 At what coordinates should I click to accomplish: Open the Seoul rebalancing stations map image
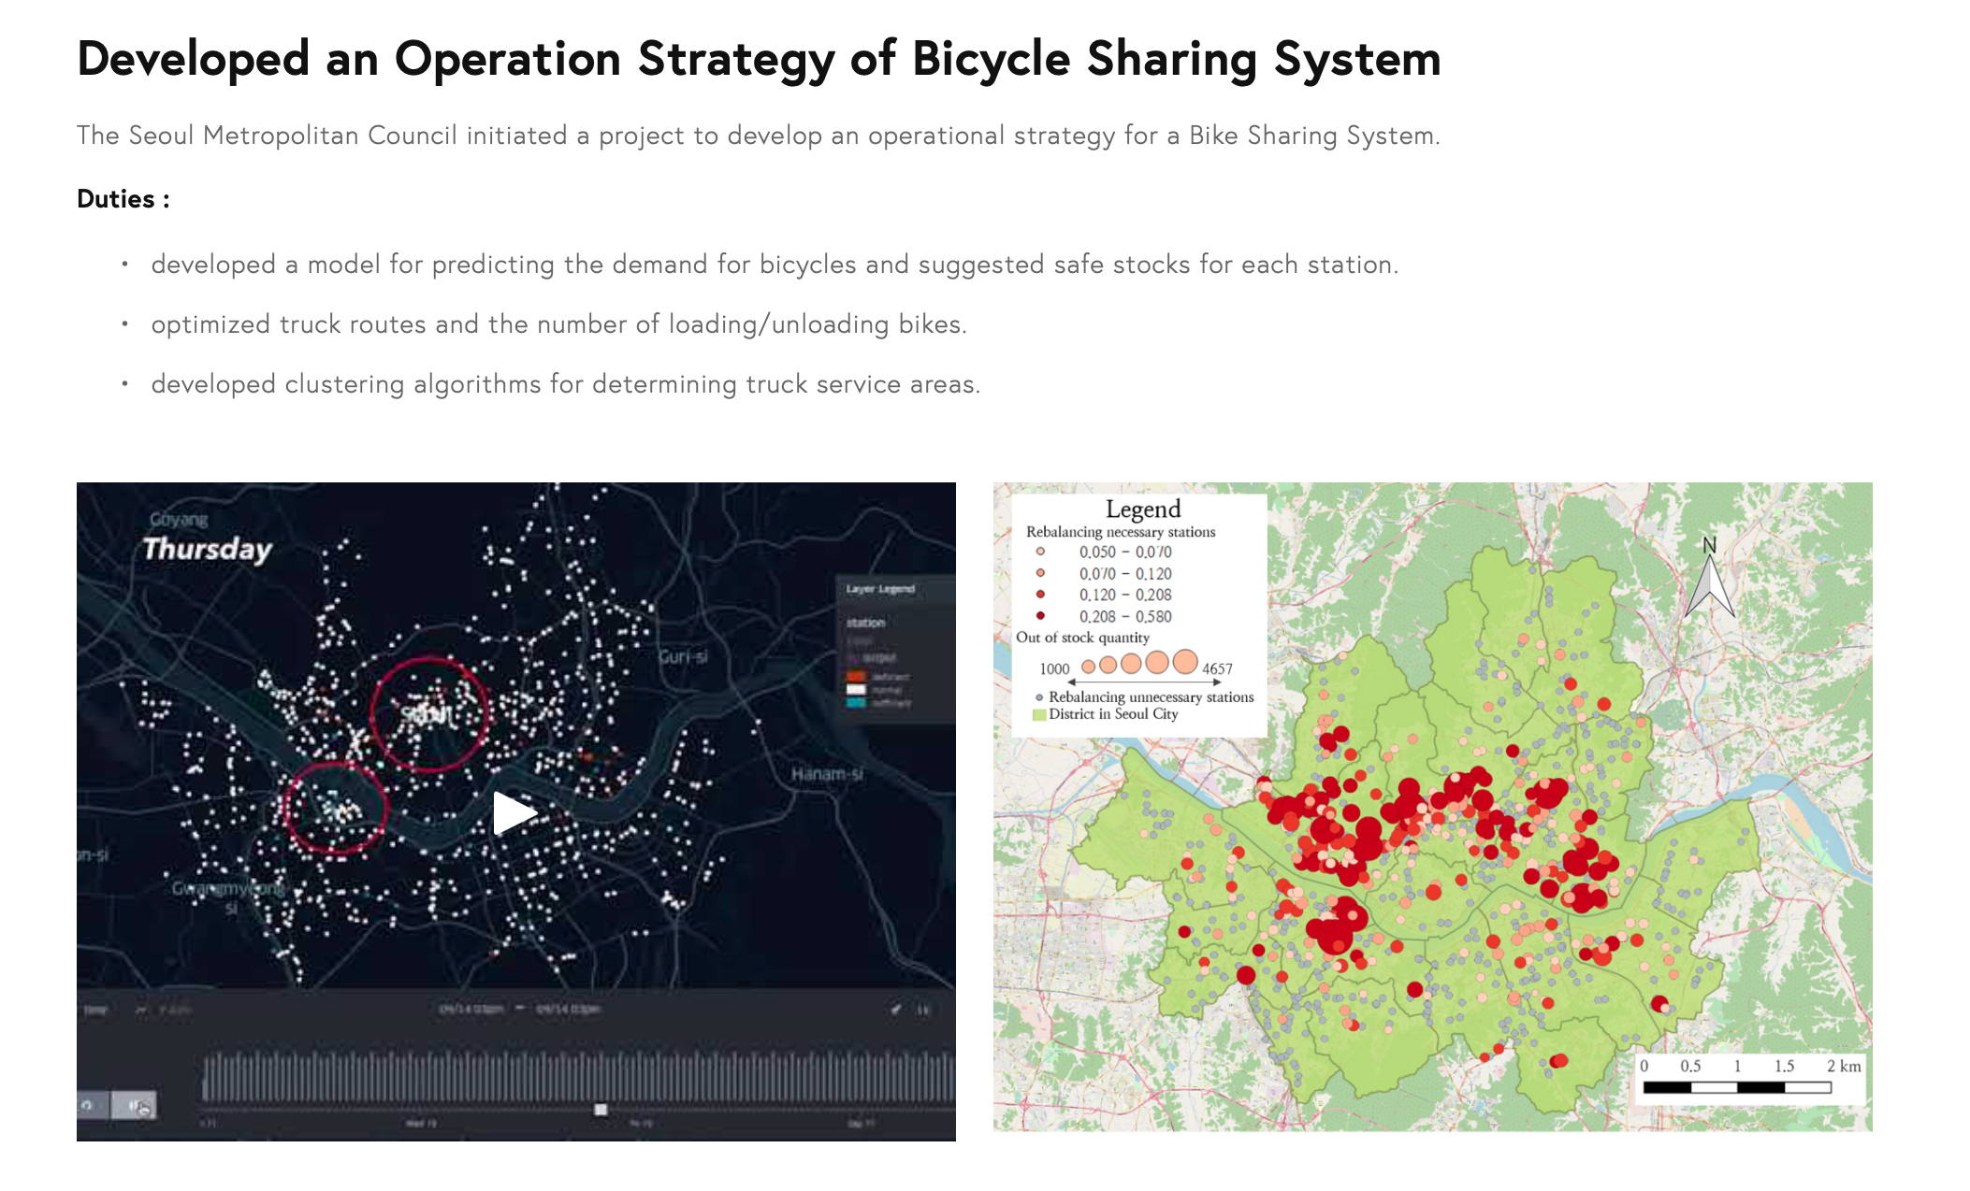pos(1432,807)
